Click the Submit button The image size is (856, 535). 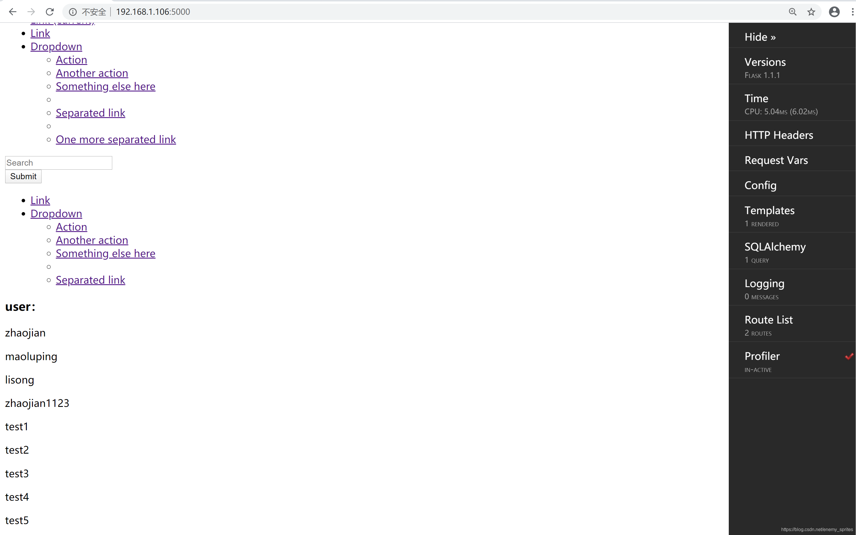pos(23,176)
